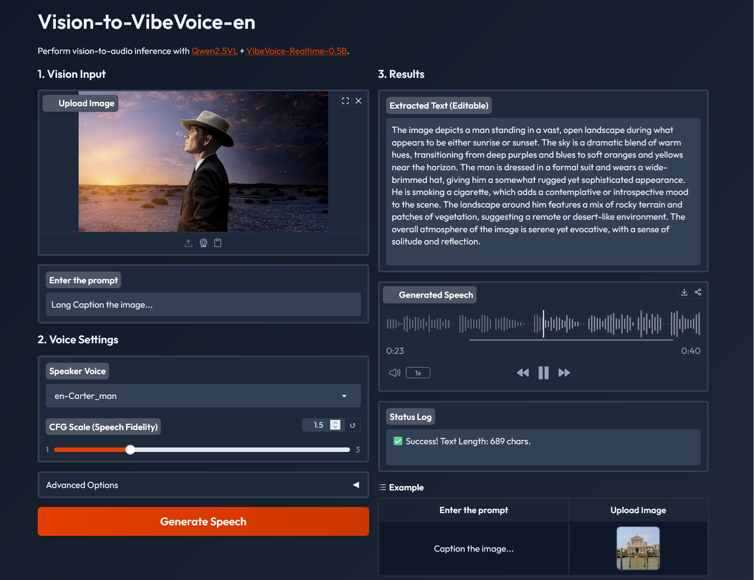Select the example building thumbnail
The height and width of the screenshot is (580, 754).
tap(638, 548)
